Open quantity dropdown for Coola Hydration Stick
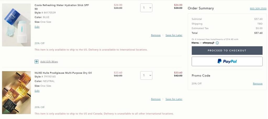This screenshot has width=268, height=119. 146,8
